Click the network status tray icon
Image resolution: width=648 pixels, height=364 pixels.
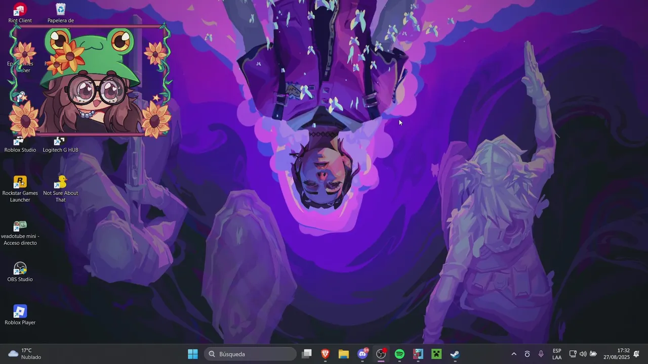tap(573, 354)
